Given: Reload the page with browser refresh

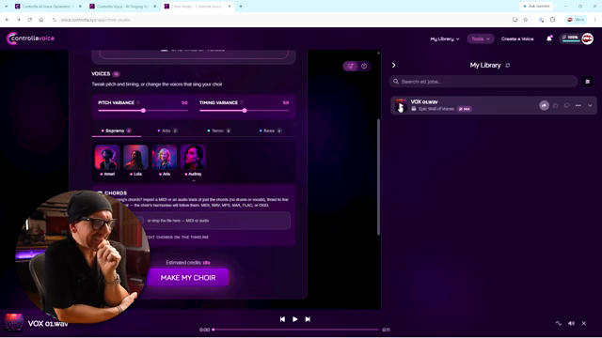Looking at the screenshot, I should 29,20.
